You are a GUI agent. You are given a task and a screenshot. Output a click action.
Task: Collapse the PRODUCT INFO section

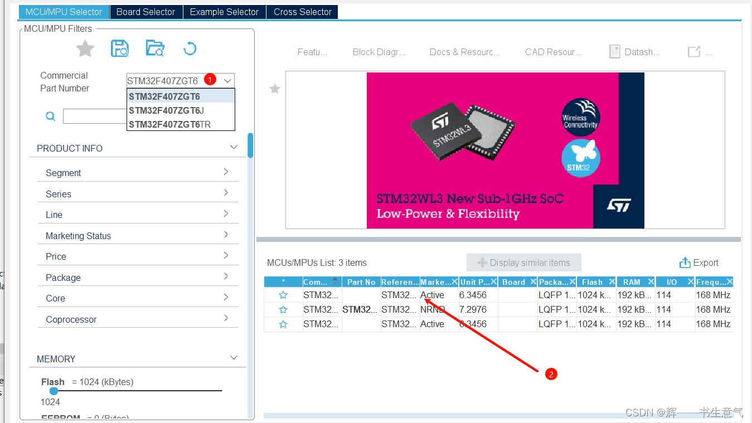coord(234,148)
